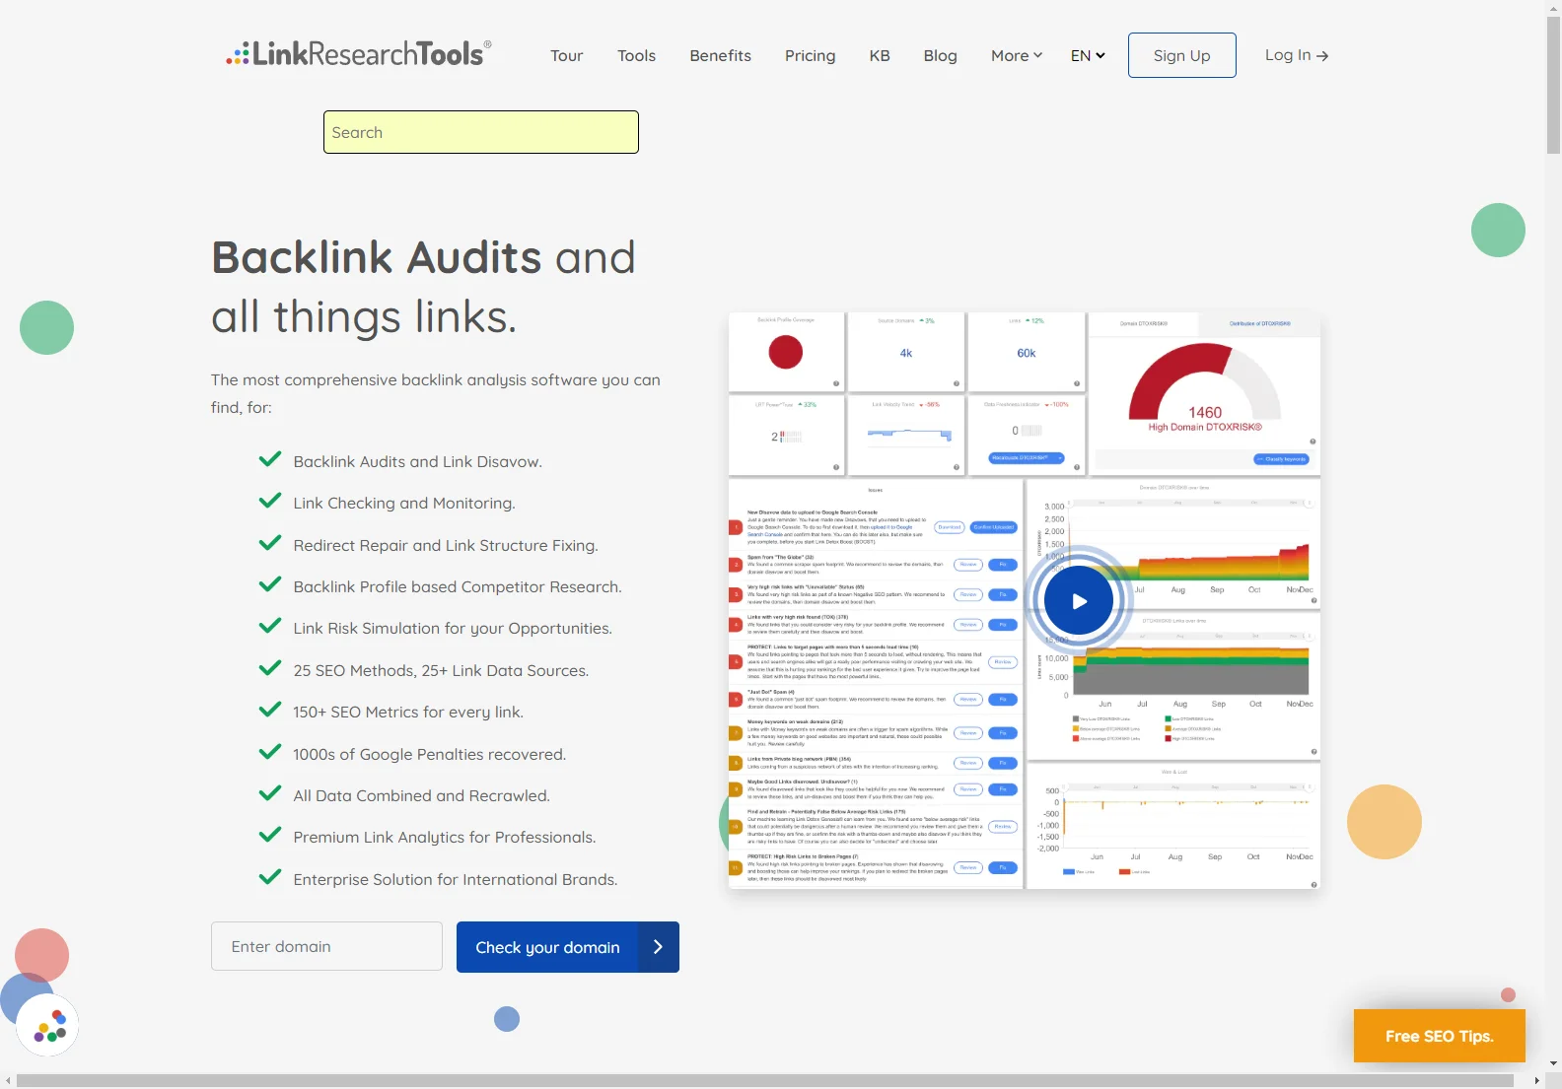Focus the Search input field
The height and width of the screenshot is (1089, 1562).
(481, 132)
